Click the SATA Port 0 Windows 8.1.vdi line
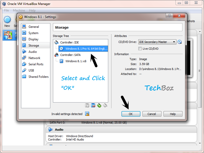This screenshot has height=153, width=204. [88, 123]
